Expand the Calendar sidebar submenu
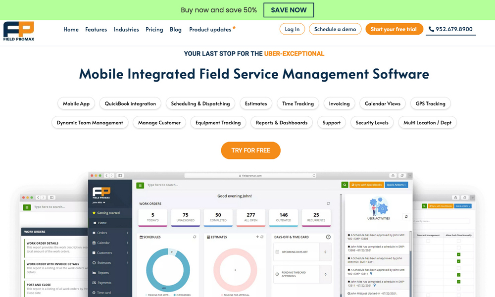This screenshot has width=495, height=297. [127, 243]
